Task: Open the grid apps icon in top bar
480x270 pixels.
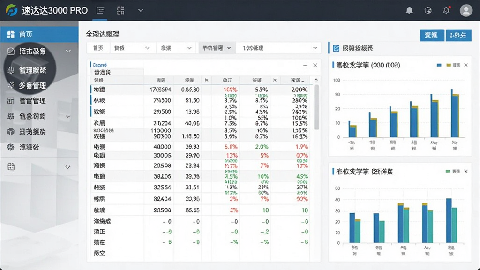Action: pyautogui.click(x=120, y=10)
